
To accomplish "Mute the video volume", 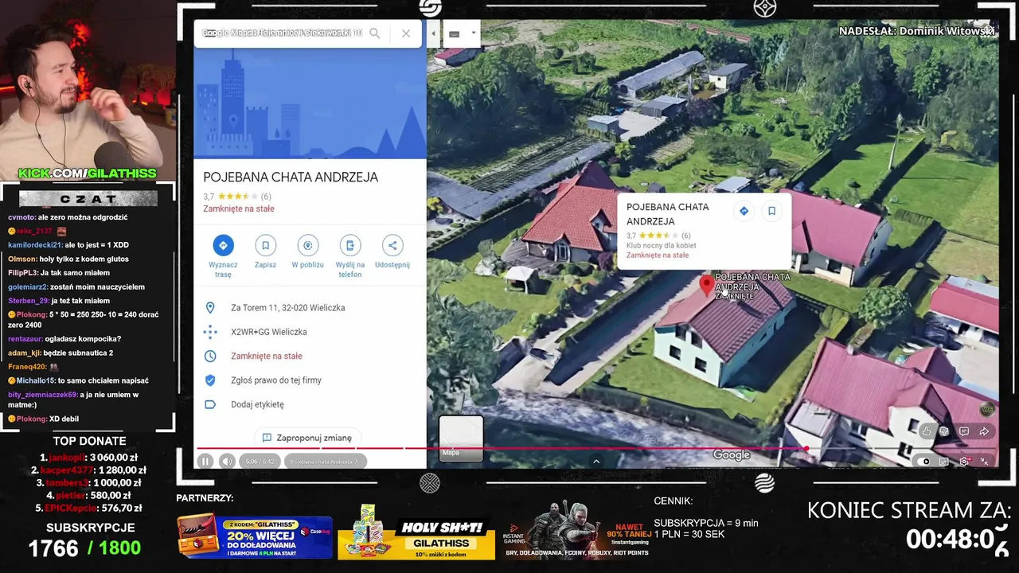I will pos(227,462).
